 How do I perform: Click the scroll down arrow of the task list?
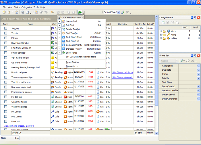(x=156, y=133)
